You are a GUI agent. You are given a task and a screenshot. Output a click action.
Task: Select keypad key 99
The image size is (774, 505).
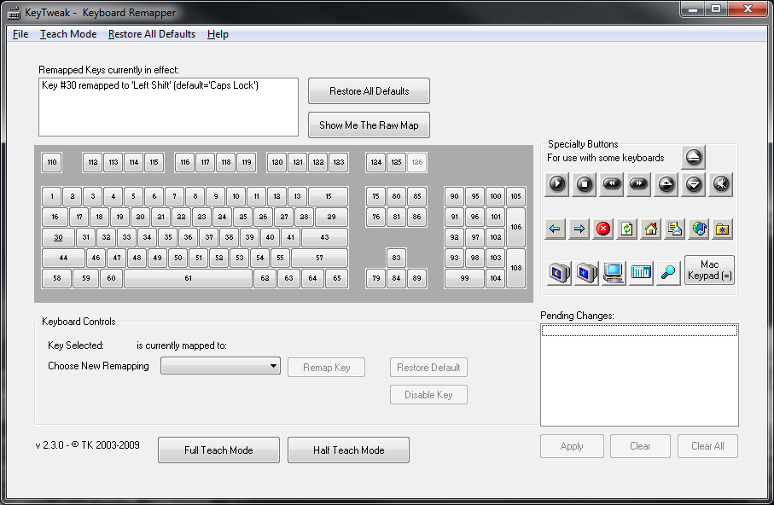(x=464, y=278)
